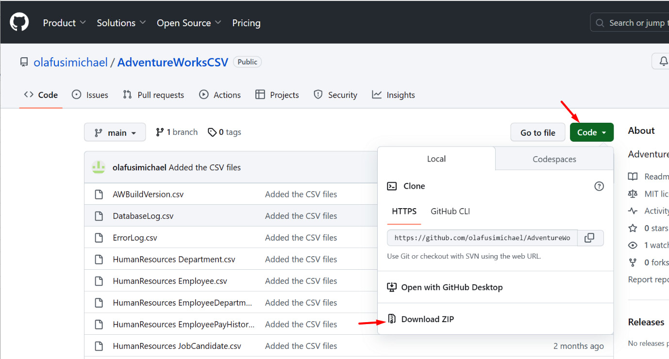Switch to the Codespaces tab
The width and height of the screenshot is (669, 359).
pyautogui.click(x=554, y=159)
